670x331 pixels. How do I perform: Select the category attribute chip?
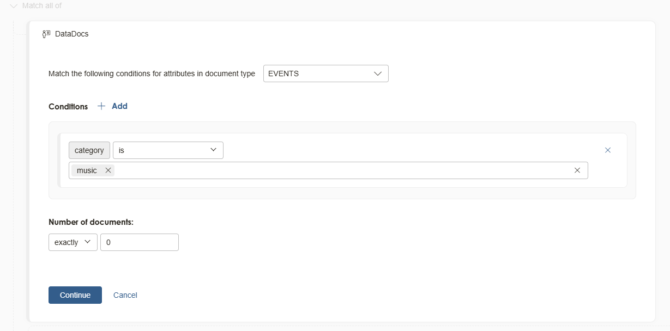89,150
